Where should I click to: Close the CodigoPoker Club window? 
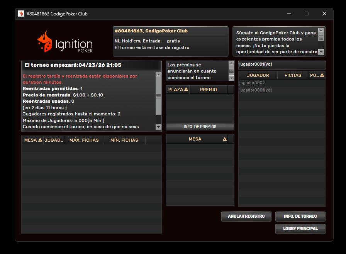[324, 14]
